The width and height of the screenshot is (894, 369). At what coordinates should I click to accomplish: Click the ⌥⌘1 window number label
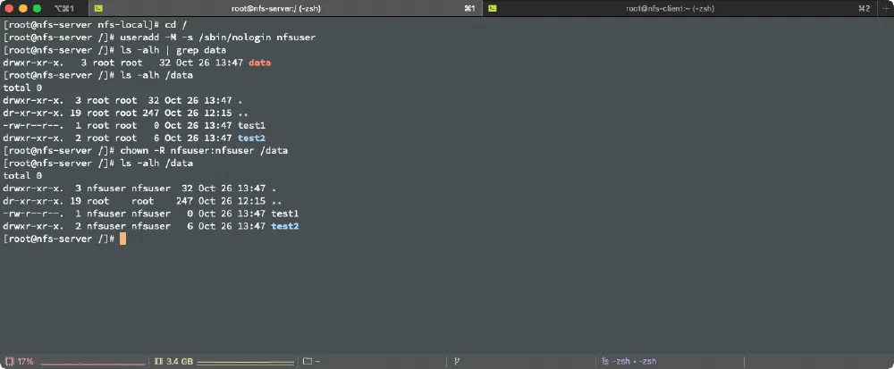tap(63, 9)
